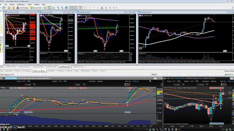Viewport: 234px width, 131px height.
Task: Open the Aide menu
Action: 44,4
